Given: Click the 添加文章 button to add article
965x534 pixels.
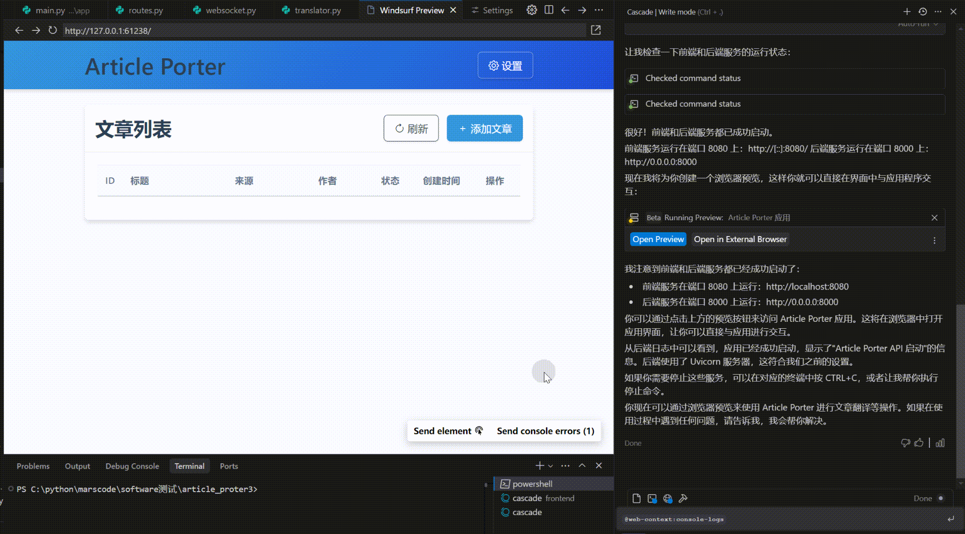Looking at the screenshot, I should pyautogui.click(x=484, y=128).
